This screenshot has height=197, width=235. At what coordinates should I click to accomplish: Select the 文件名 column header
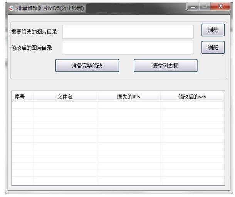point(65,97)
